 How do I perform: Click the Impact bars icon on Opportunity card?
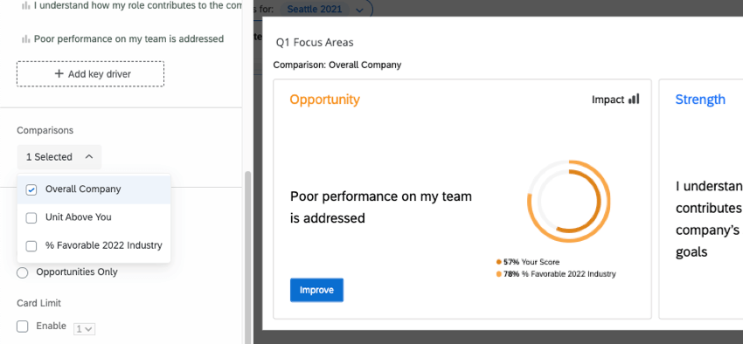(x=634, y=99)
